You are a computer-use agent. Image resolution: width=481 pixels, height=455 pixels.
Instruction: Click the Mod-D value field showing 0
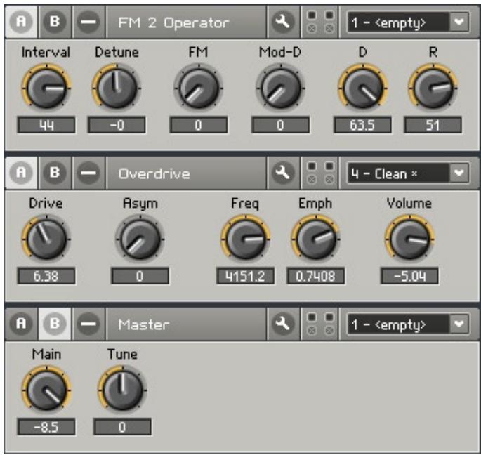point(280,125)
